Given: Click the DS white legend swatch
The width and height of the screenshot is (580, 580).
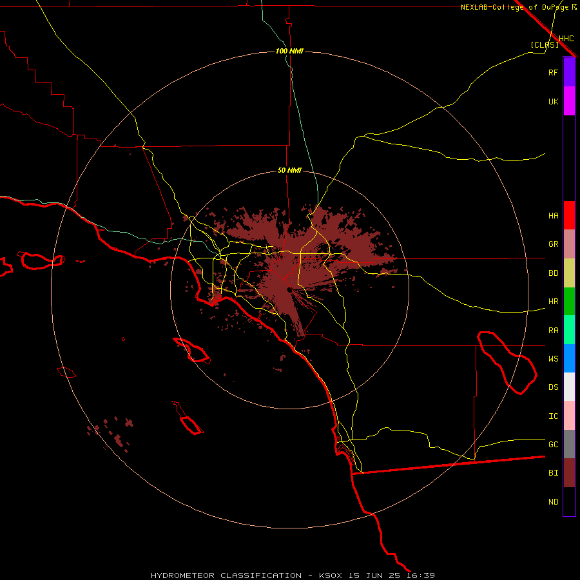Looking at the screenshot, I should [x=569, y=387].
